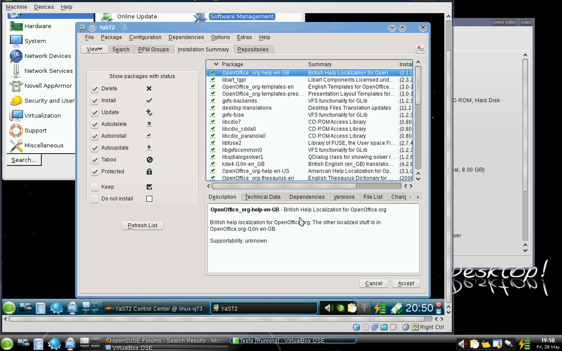
Task: Click the status icon of OpenOffice_org-help-en-GB
Action: (x=213, y=73)
